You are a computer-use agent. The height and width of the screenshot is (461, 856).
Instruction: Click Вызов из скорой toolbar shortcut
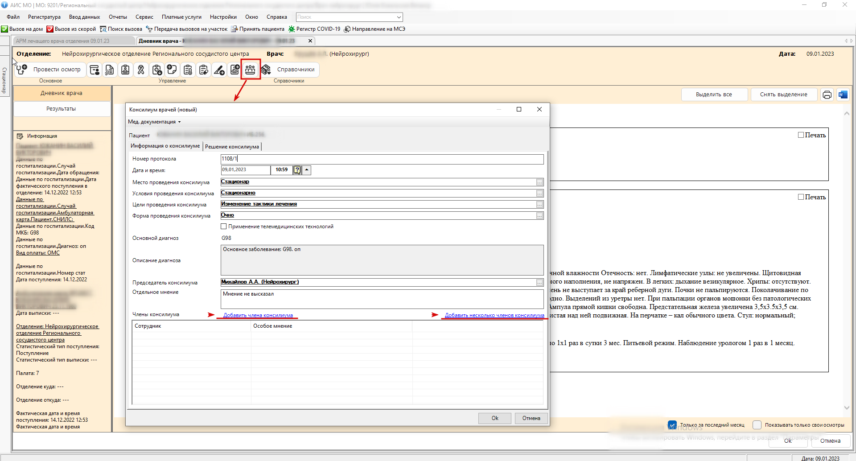point(71,29)
